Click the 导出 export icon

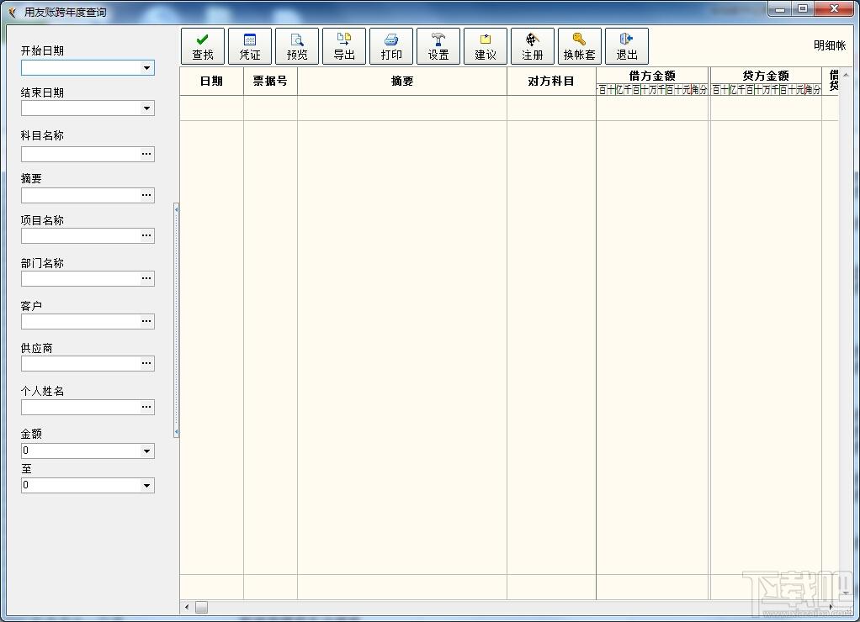pos(344,46)
